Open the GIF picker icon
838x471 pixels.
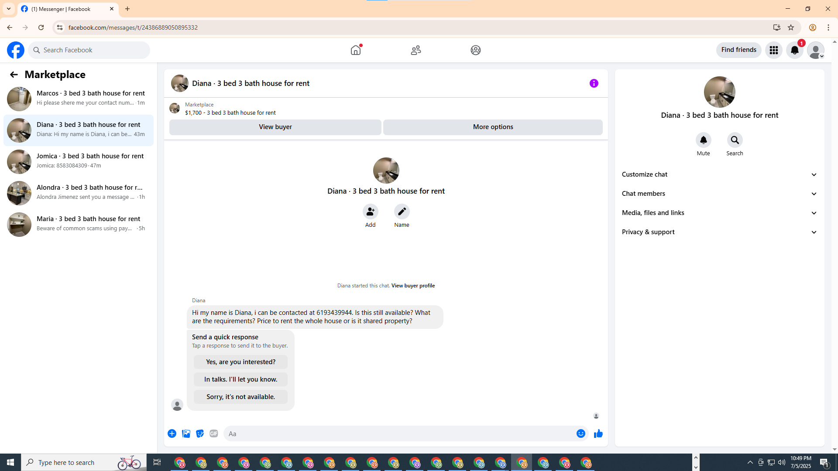[213, 433]
